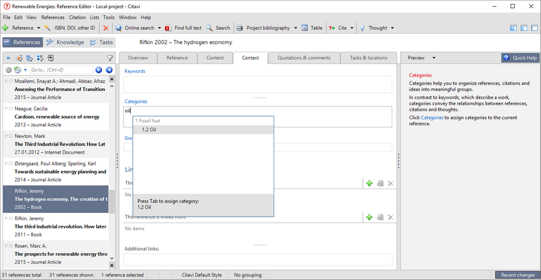The height and width of the screenshot is (280, 541).
Task: Click the Project bibliography printer icon
Action: click(239, 28)
